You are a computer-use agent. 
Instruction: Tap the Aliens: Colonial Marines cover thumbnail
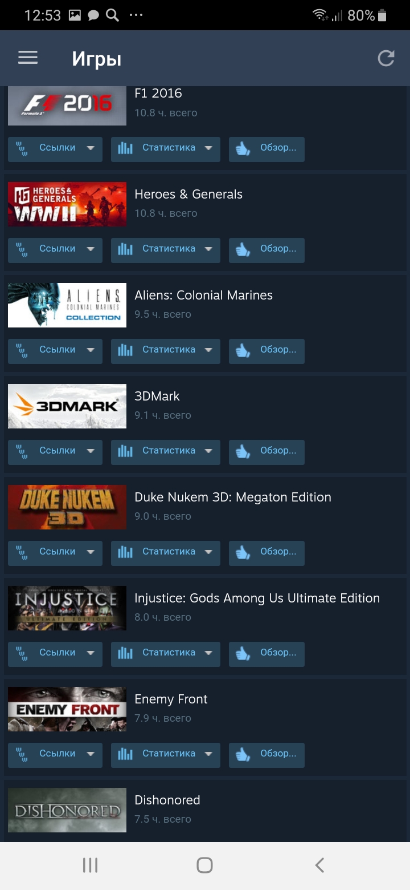(x=67, y=305)
